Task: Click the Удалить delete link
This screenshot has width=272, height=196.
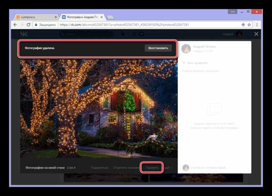Action: [152, 168]
